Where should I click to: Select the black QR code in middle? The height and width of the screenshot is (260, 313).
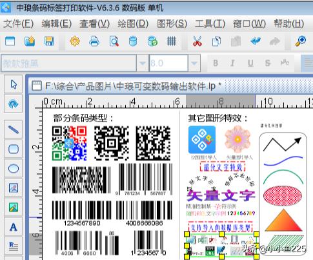pos(112,144)
